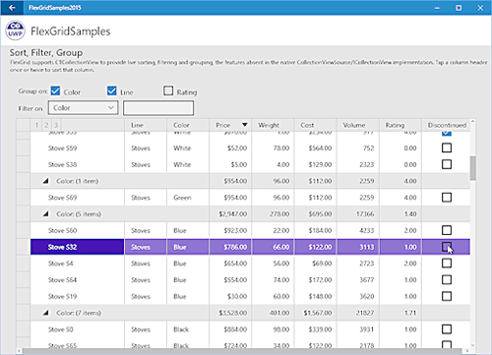
Task: Maximize the FlexGridSamples window
Action: [459, 8]
